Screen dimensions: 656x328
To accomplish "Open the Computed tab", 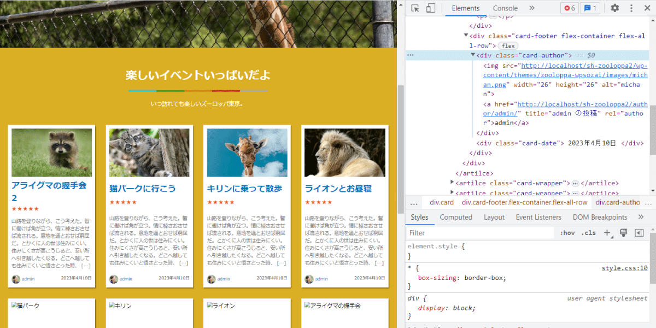I will pyautogui.click(x=456, y=217).
